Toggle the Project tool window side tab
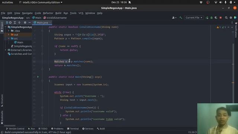This screenshot has width=238, height=134. coord(2,27)
